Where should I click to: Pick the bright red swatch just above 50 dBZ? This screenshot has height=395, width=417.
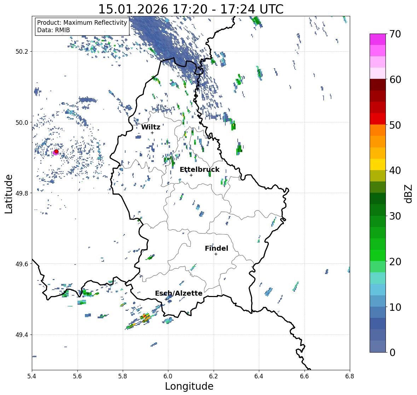coord(378,119)
